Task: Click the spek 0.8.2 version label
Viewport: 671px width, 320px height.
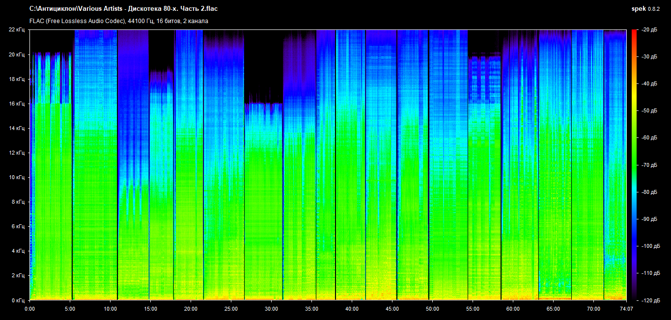Action: click(646, 9)
